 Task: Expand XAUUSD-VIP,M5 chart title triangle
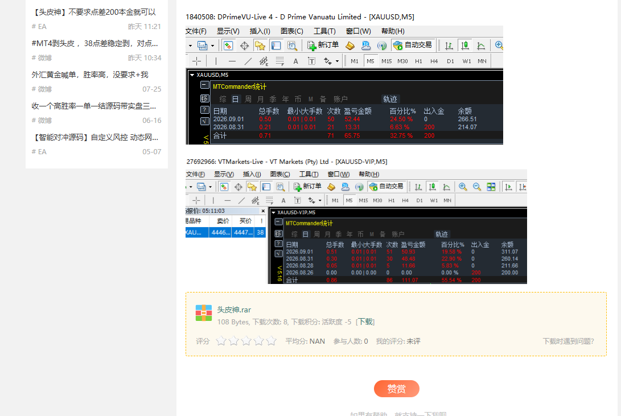coord(273,212)
